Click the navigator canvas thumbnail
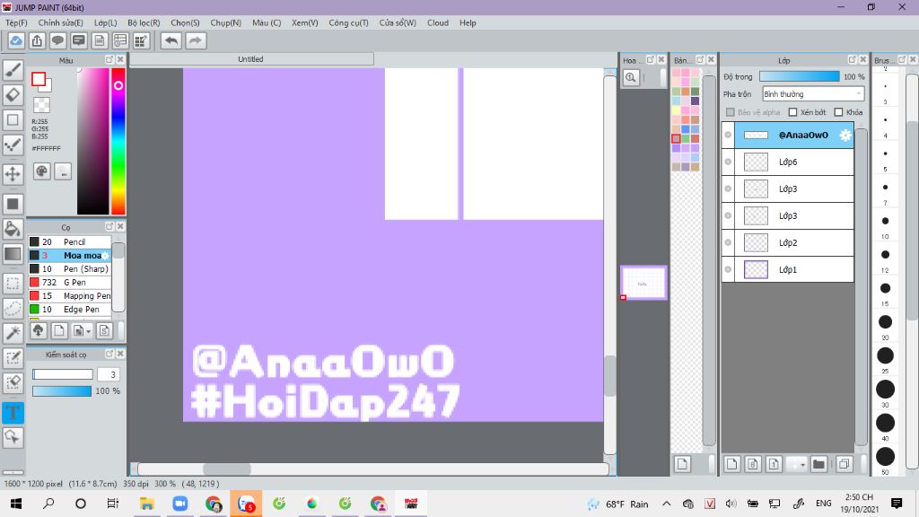Screen dimensions: 919x517 point(643,283)
